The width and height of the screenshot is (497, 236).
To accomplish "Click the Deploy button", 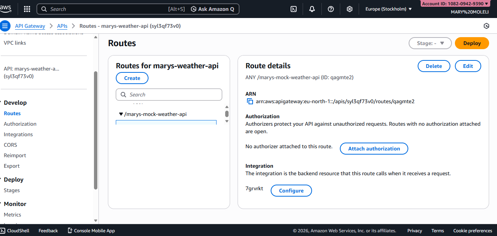I will pos(472,43).
